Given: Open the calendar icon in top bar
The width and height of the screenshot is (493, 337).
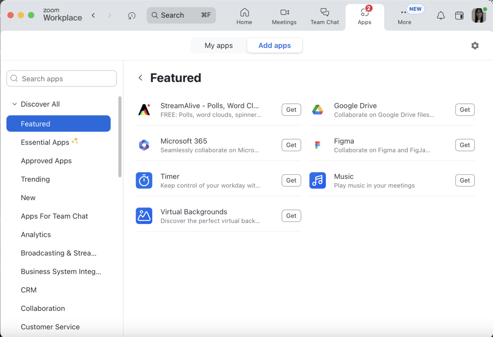Looking at the screenshot, I should click(x=459, y=16).
